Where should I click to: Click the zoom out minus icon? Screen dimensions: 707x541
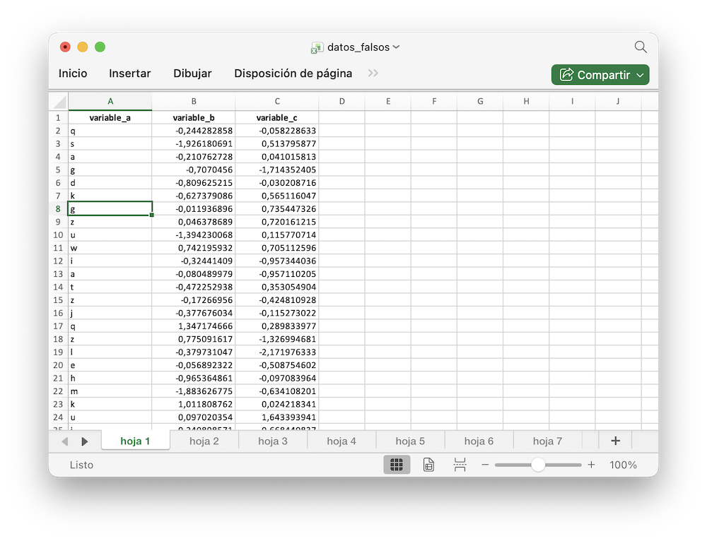coord(485,465)
